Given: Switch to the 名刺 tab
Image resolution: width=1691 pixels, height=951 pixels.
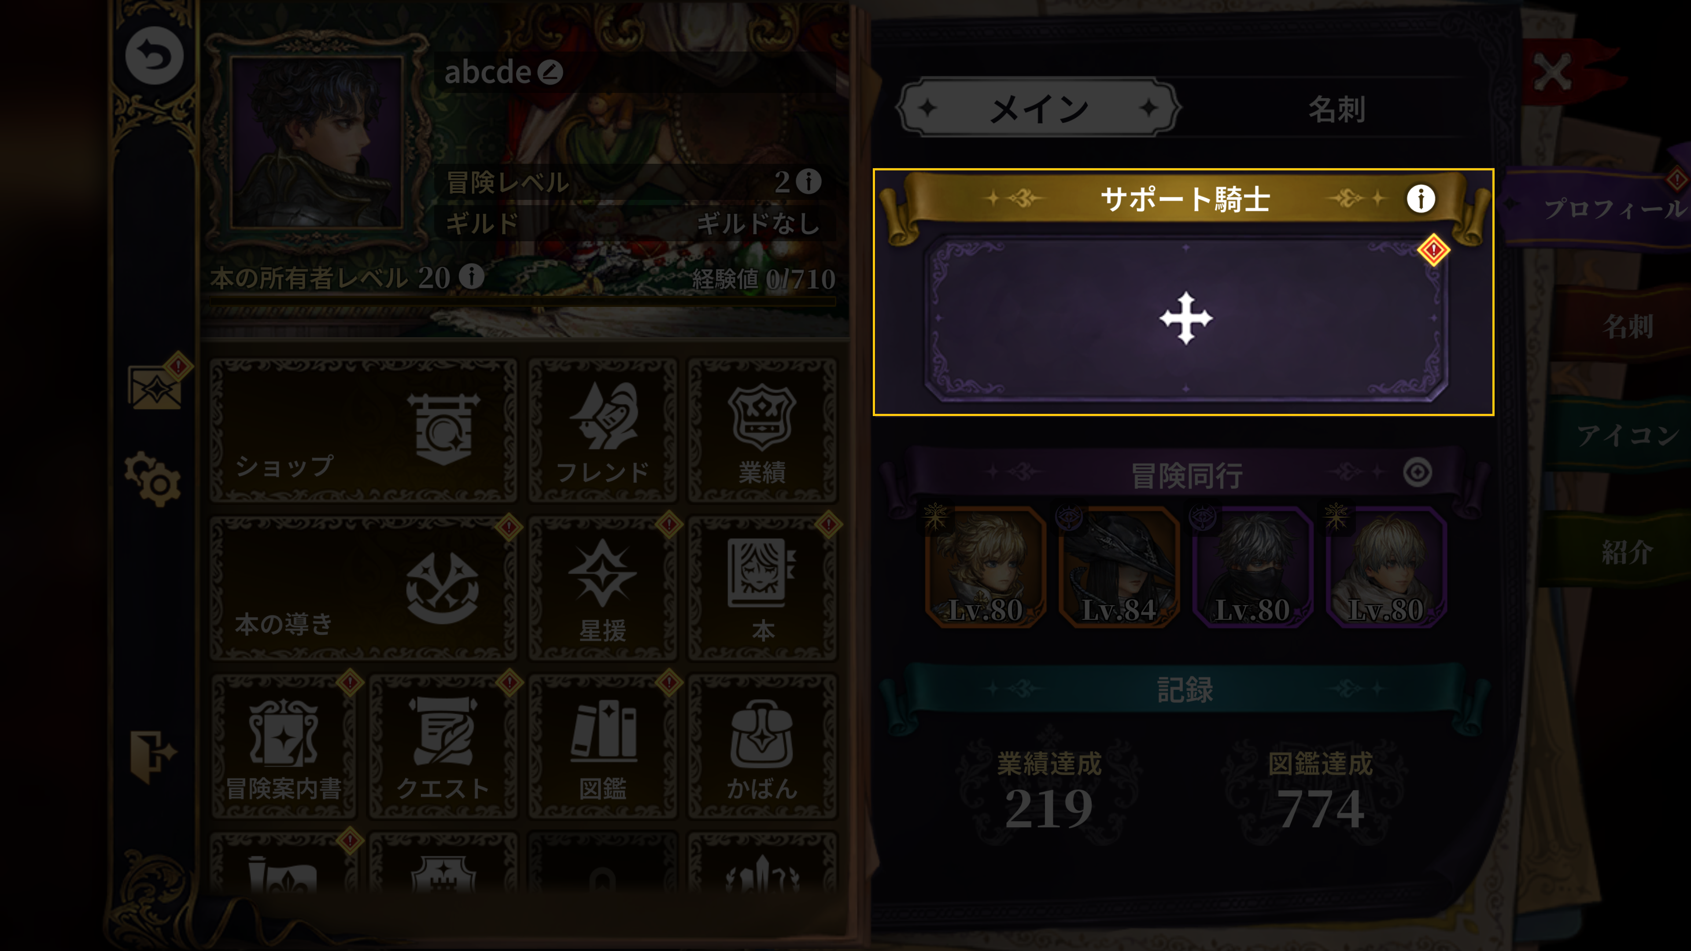Looking at the screenshot, I should pos(1337,109).
